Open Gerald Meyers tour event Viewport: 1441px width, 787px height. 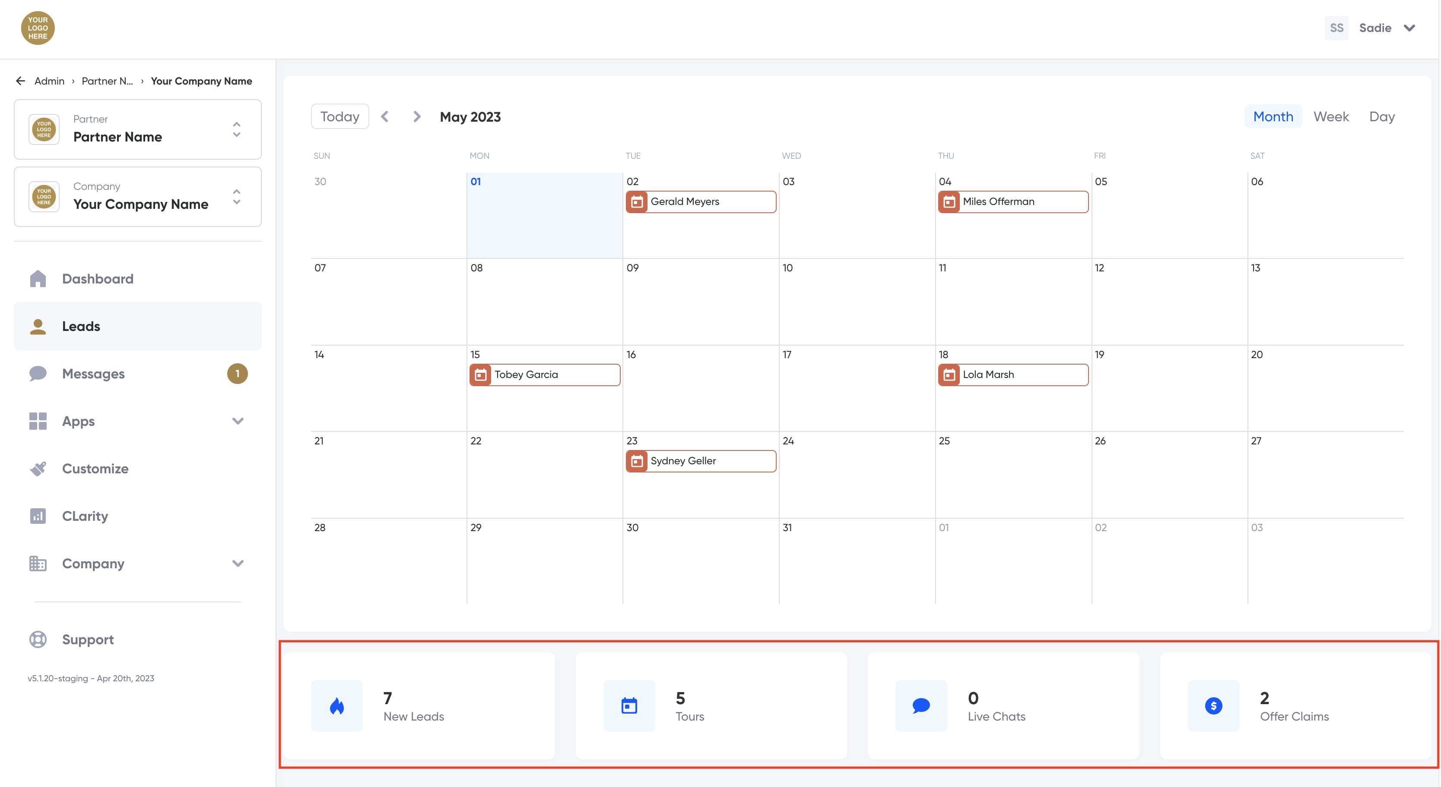click(700, 201)
